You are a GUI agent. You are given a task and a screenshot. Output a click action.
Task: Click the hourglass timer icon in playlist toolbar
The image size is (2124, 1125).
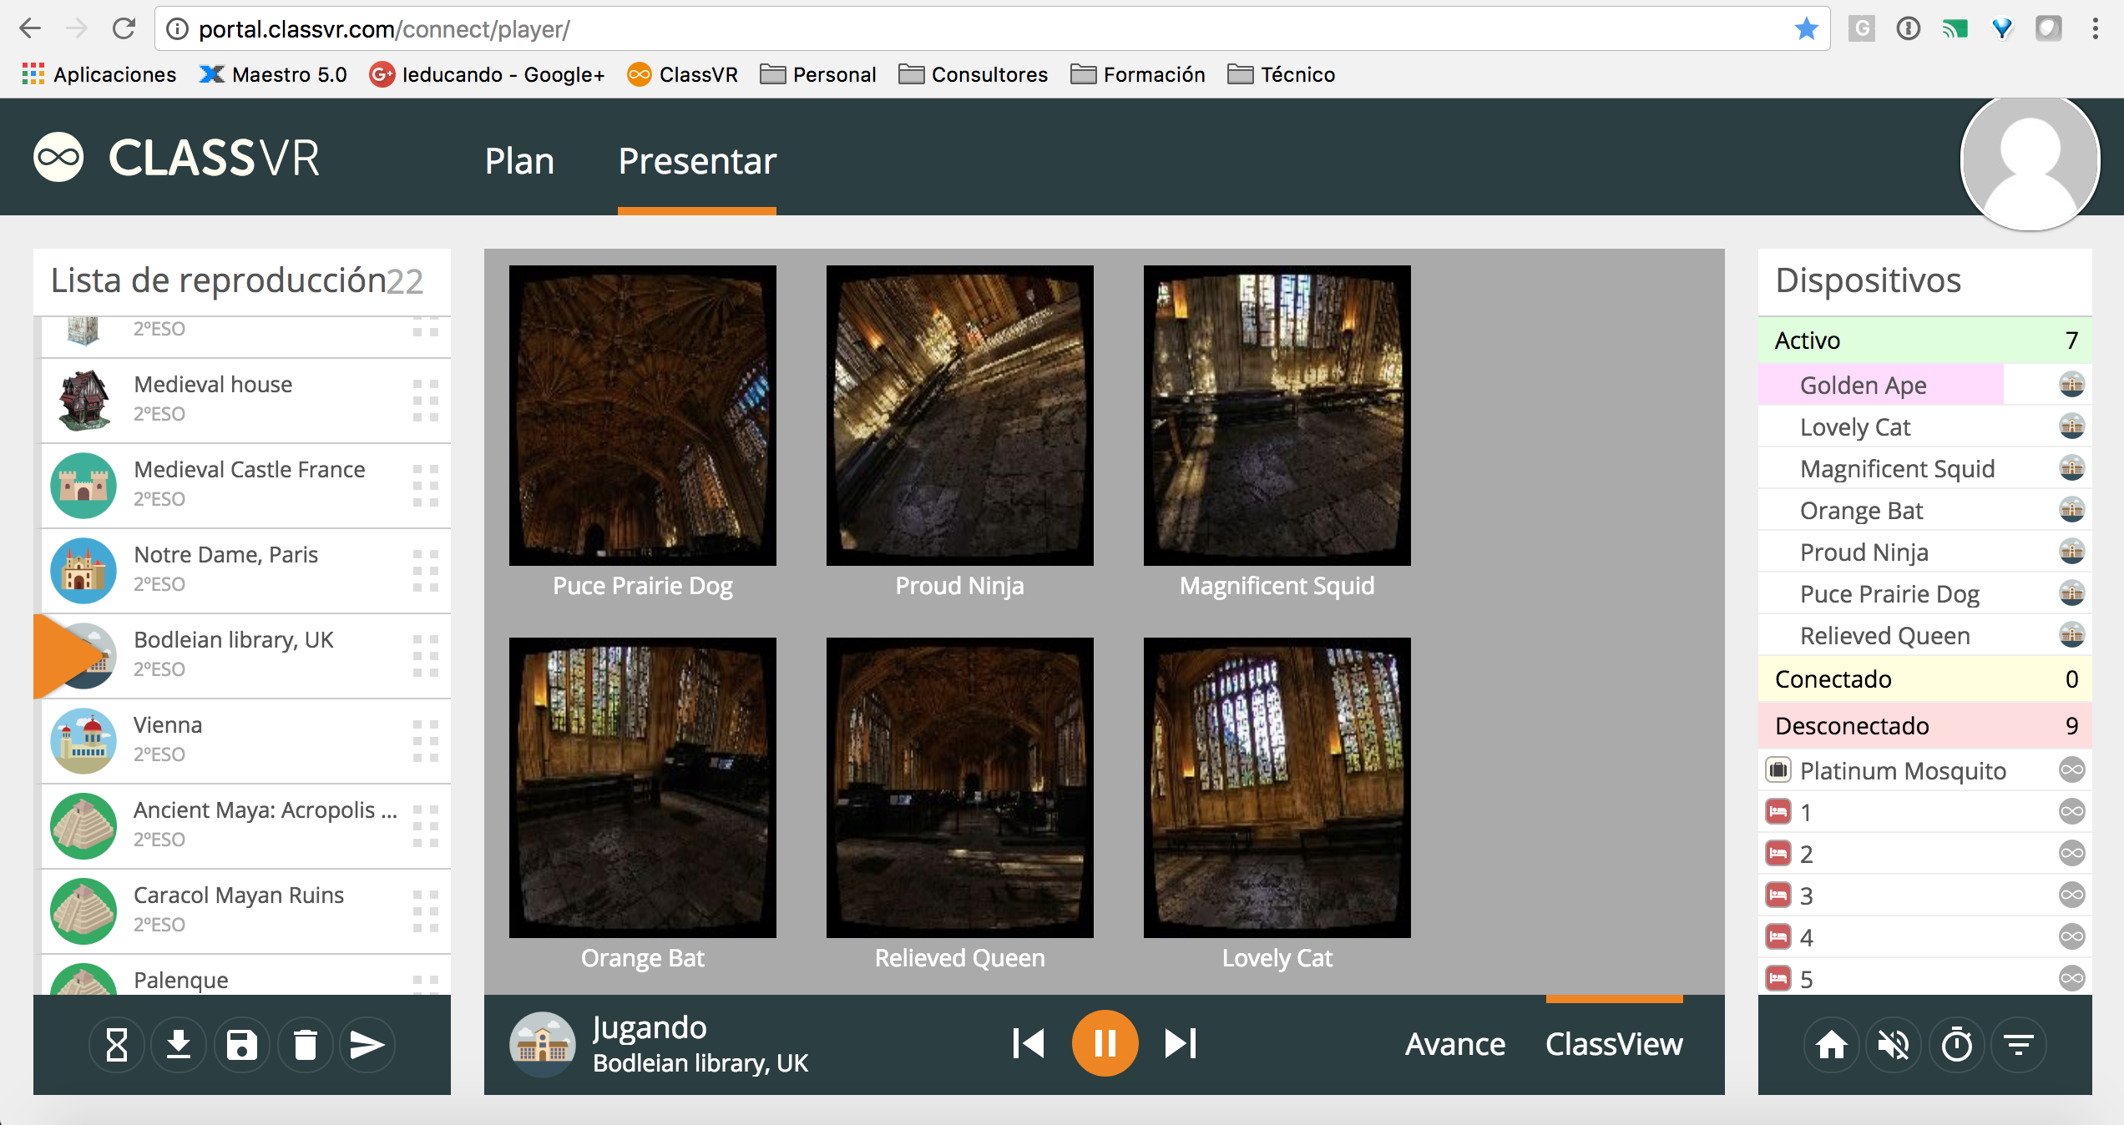[117, 1045]
